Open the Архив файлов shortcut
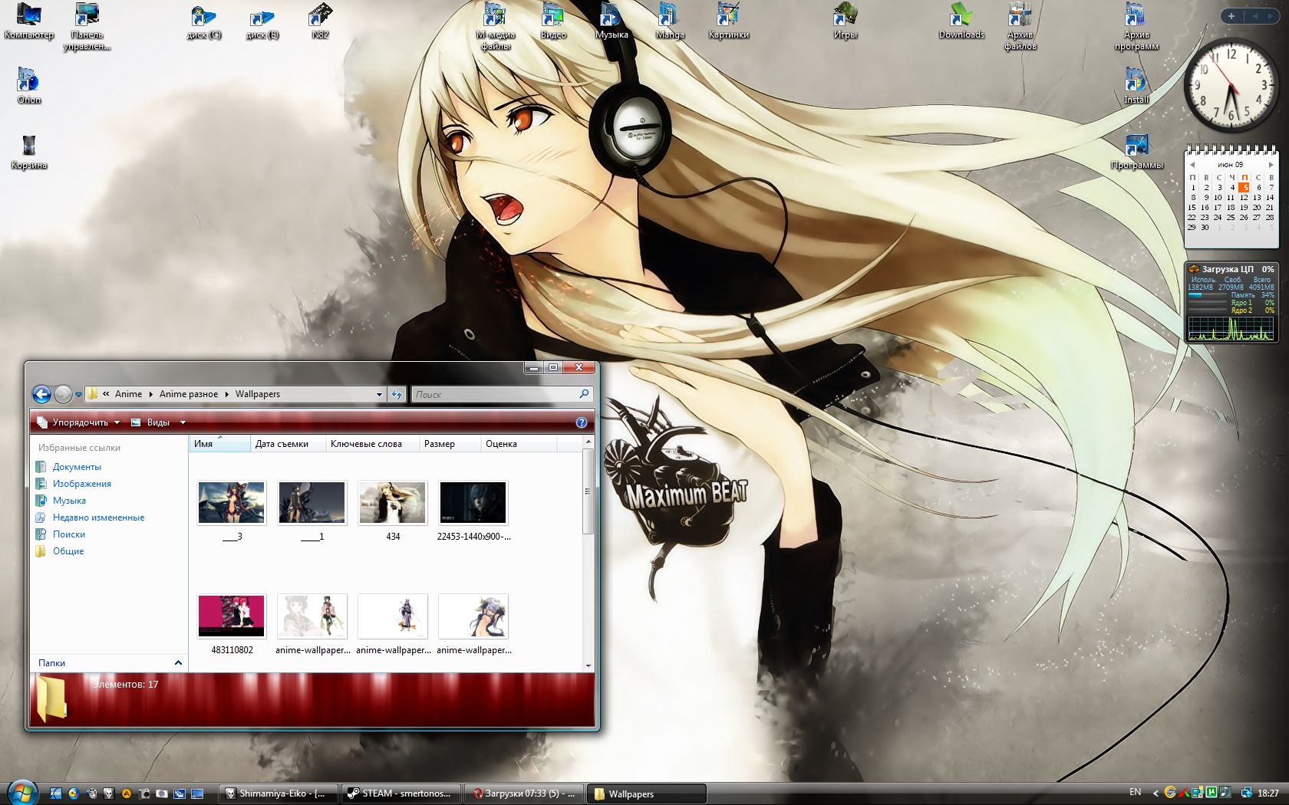Viewport: 1289px width, 805px height. 1020,26
